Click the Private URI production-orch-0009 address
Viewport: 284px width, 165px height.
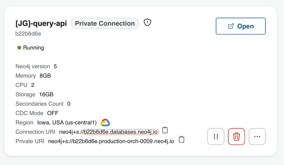[111, 141]
